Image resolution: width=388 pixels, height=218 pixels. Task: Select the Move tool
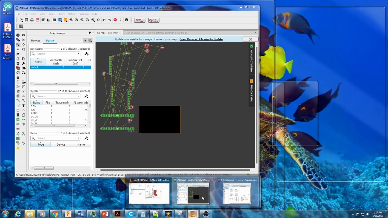point(23,45)
